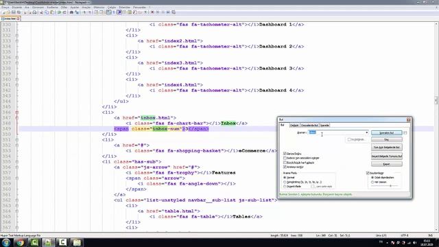Click the Save All toolbar icon

click(x=19, y=12)
